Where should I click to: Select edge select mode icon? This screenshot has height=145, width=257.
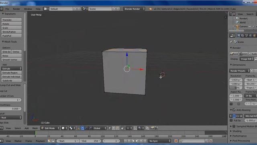113,128
